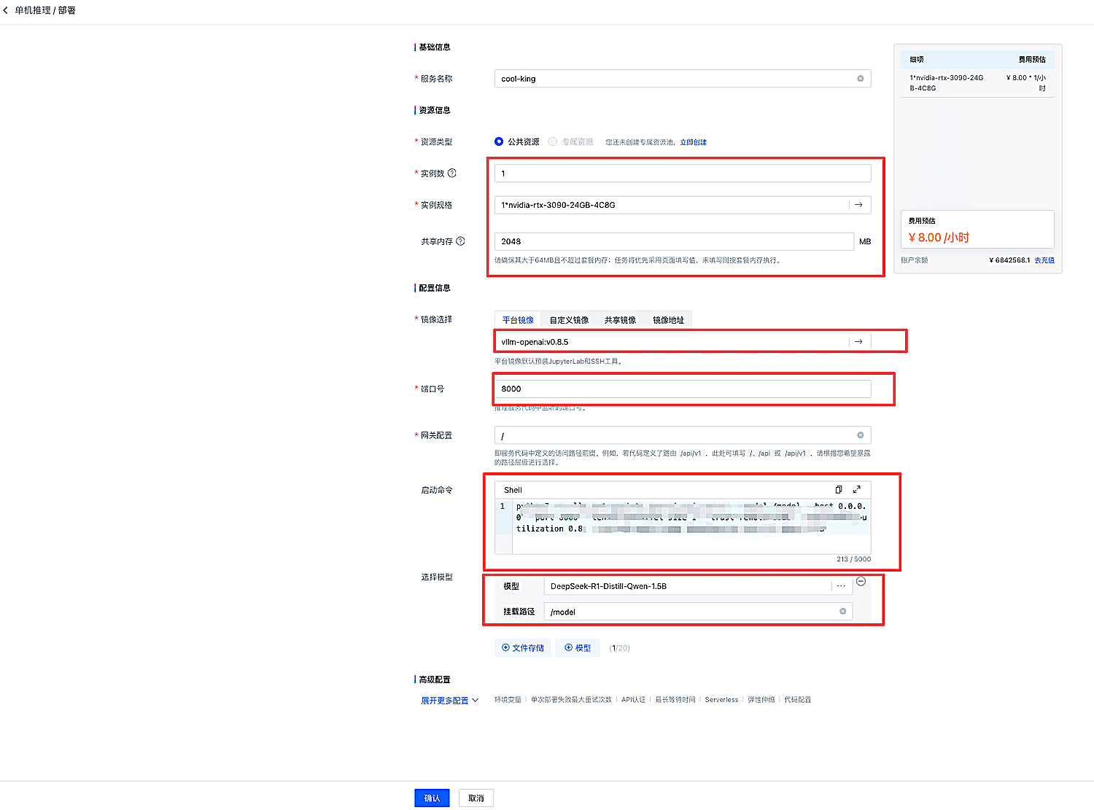Viewport: 1094px width, 810px height.
Task: Focus the 实例数 input field
Action: tap(683, 174)
